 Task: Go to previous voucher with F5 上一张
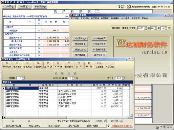pos(48,65)
